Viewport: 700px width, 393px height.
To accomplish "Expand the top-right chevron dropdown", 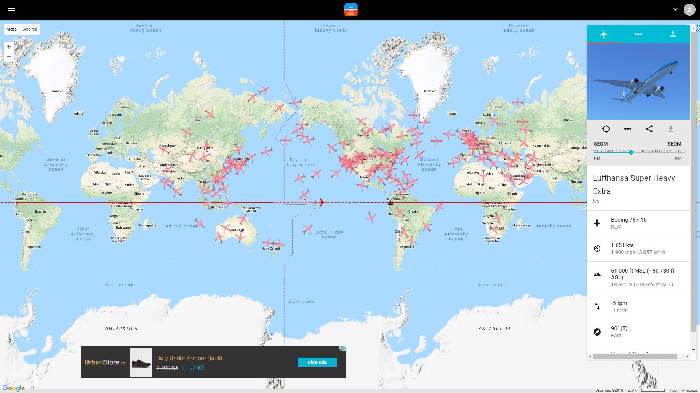I will point(675,9).
